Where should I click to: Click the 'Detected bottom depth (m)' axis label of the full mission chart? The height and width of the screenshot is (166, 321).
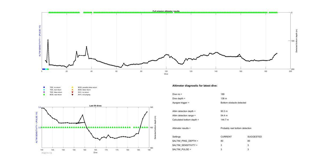(297, 41)
